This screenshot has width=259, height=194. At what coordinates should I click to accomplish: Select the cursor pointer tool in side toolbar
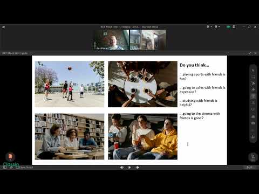[253, 71]
